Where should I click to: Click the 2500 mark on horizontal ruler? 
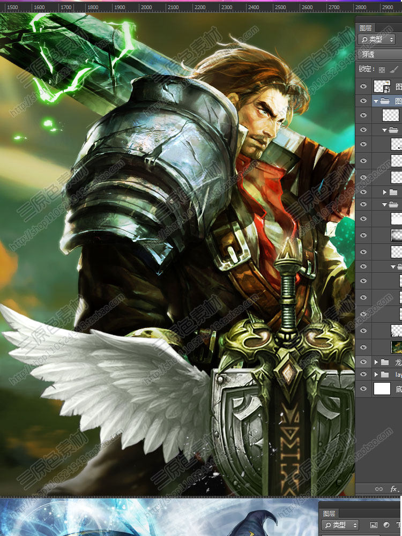pyautogui.click(x=280, y=7)
